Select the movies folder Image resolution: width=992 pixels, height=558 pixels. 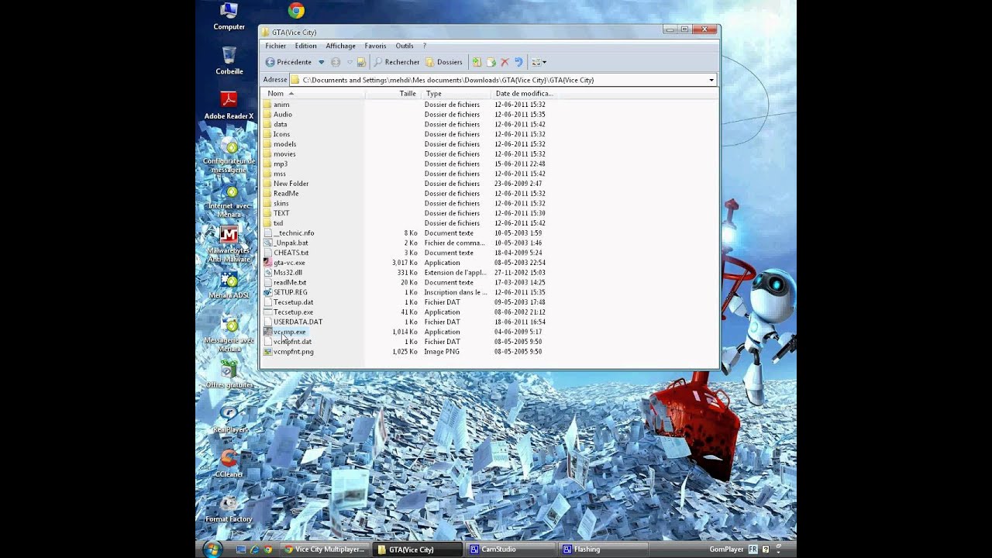coord(279,154)
